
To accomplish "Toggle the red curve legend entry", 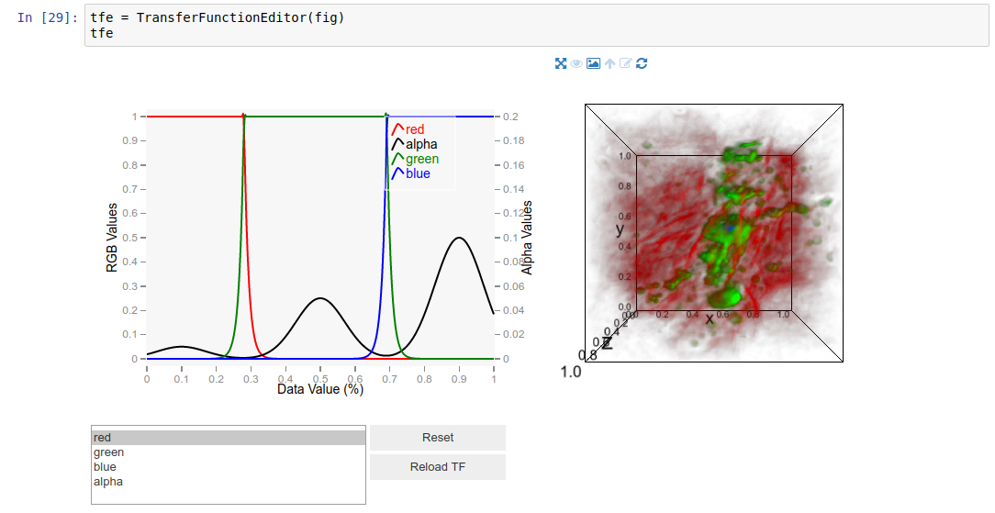I will click(x=408, y=129).
